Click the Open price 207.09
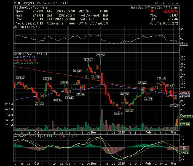 (x=38, y=11)
